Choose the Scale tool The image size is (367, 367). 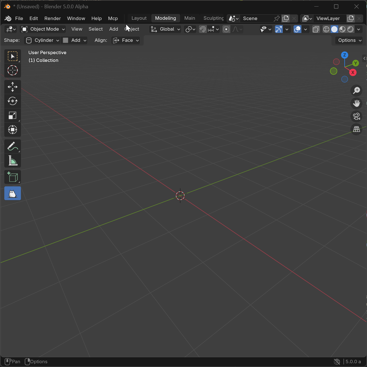(13, 116)
